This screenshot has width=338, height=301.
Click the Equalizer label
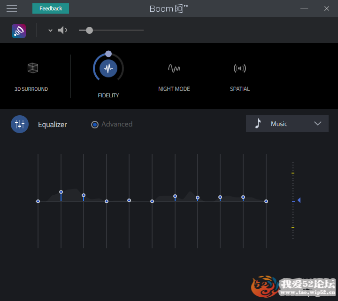coord(53,125)
